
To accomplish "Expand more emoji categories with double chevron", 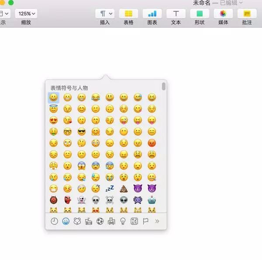I will coord(157,221).
